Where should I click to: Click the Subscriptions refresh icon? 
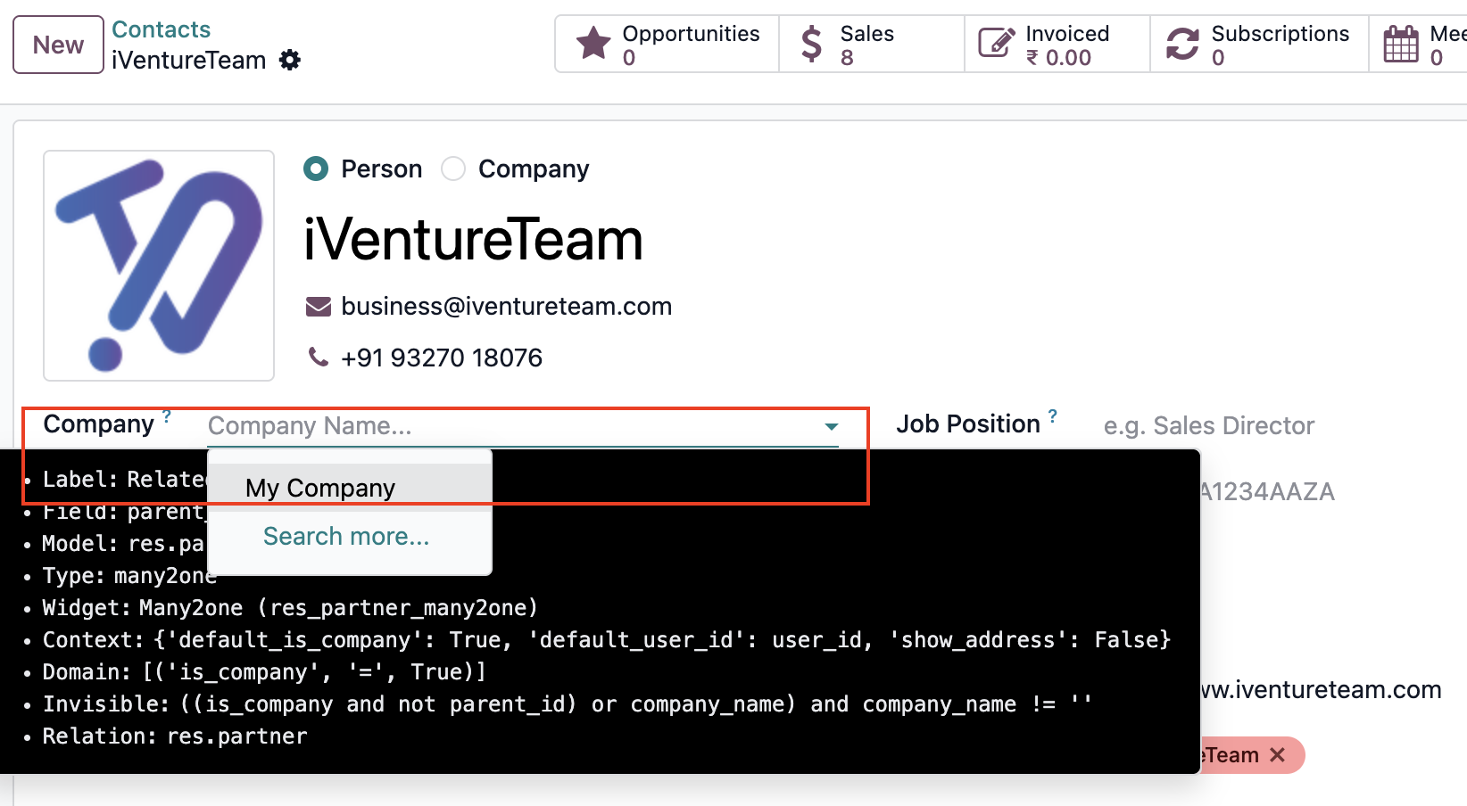pos(1182,44)
